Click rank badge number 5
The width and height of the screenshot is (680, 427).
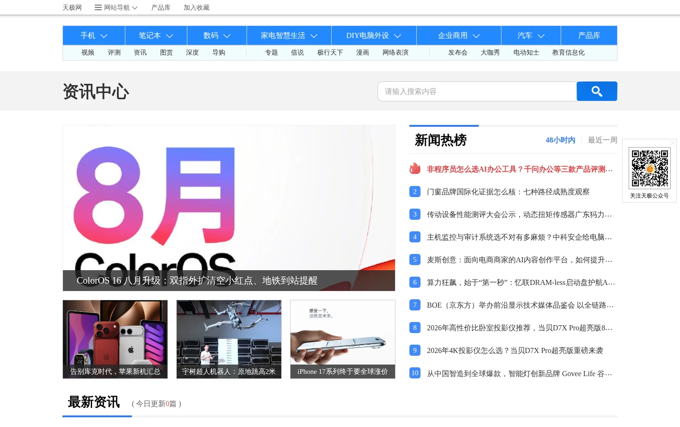415,260
